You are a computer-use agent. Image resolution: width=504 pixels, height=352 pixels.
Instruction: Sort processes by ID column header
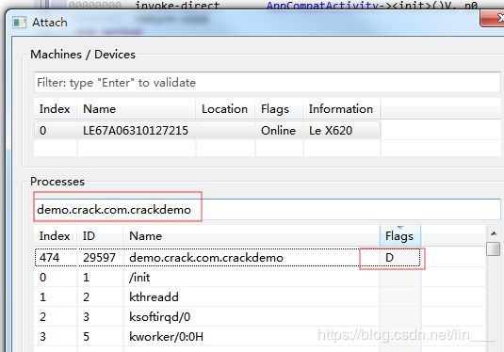(x=100, y=236)
